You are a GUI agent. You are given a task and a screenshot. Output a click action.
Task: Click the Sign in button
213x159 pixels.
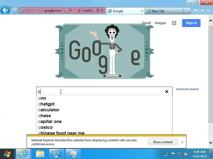point(191,23)
